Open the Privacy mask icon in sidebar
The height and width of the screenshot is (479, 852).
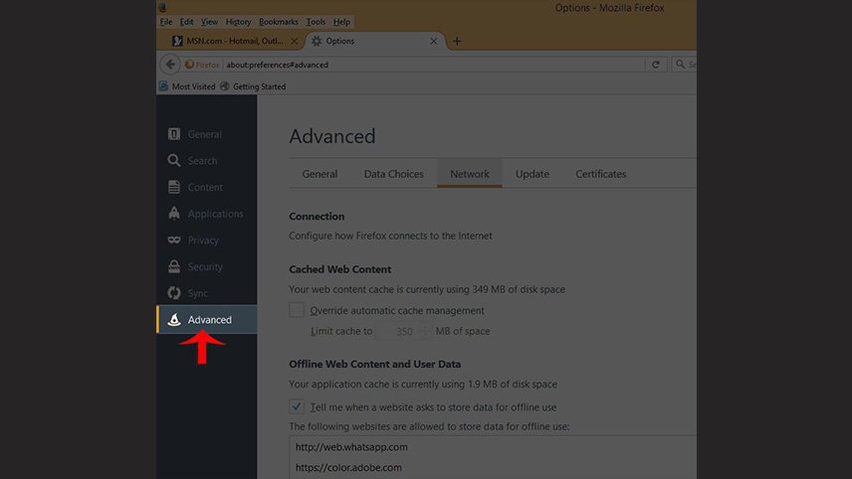pyautogui.click(x=174, y=239)
